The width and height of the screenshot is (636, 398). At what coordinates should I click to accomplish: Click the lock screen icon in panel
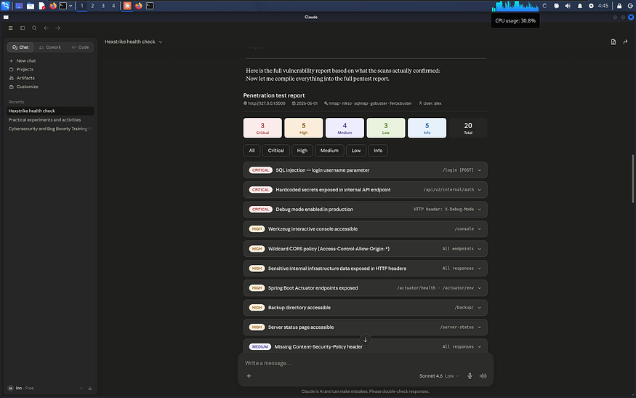(x=619, y=6)
